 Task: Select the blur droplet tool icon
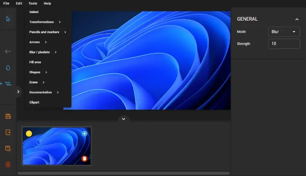8,67
